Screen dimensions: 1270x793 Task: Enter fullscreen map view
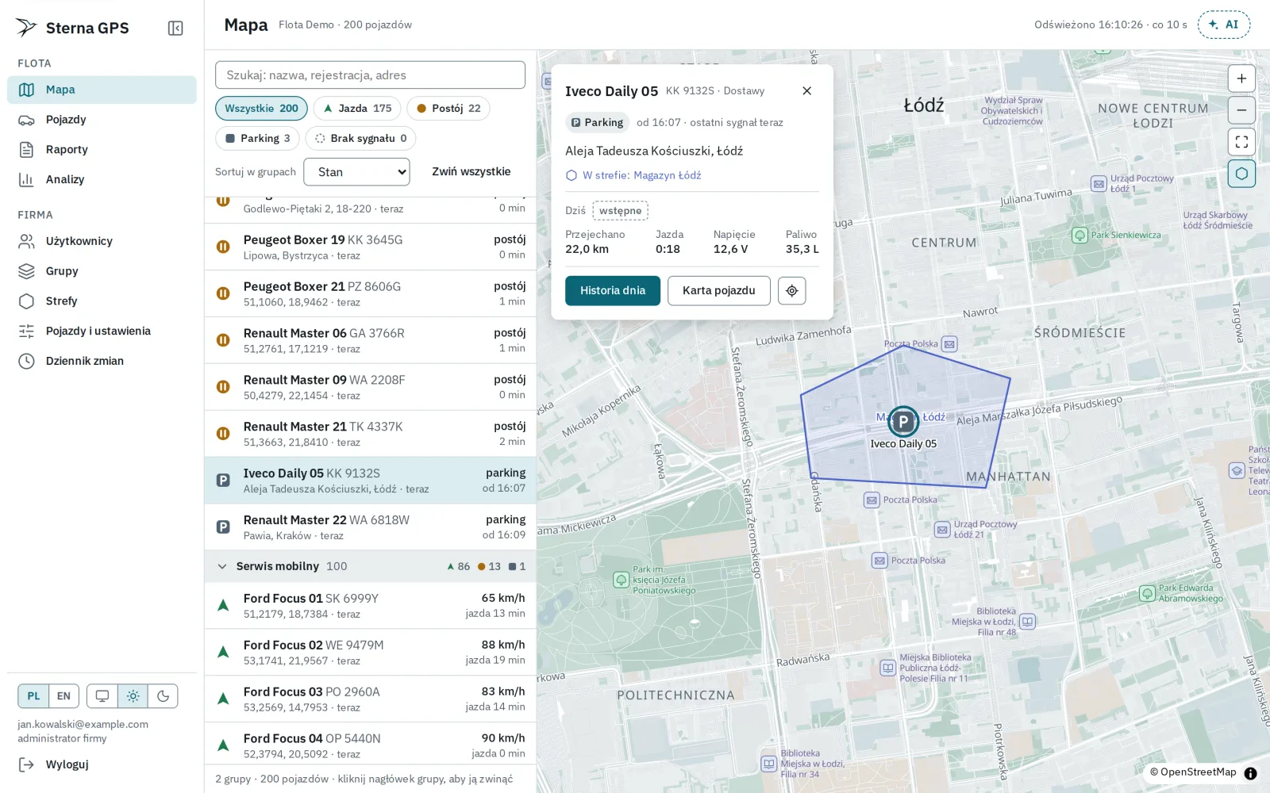click(x=1241, y=142)
